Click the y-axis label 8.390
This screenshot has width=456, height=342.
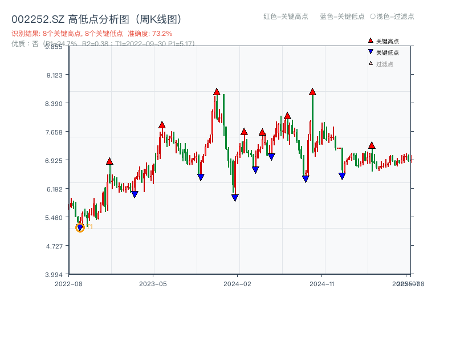pyautogui.click(x=54, y=104)
